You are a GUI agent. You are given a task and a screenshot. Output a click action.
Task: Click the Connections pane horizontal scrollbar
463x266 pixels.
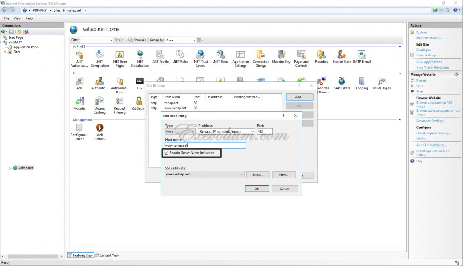(32, 257)
